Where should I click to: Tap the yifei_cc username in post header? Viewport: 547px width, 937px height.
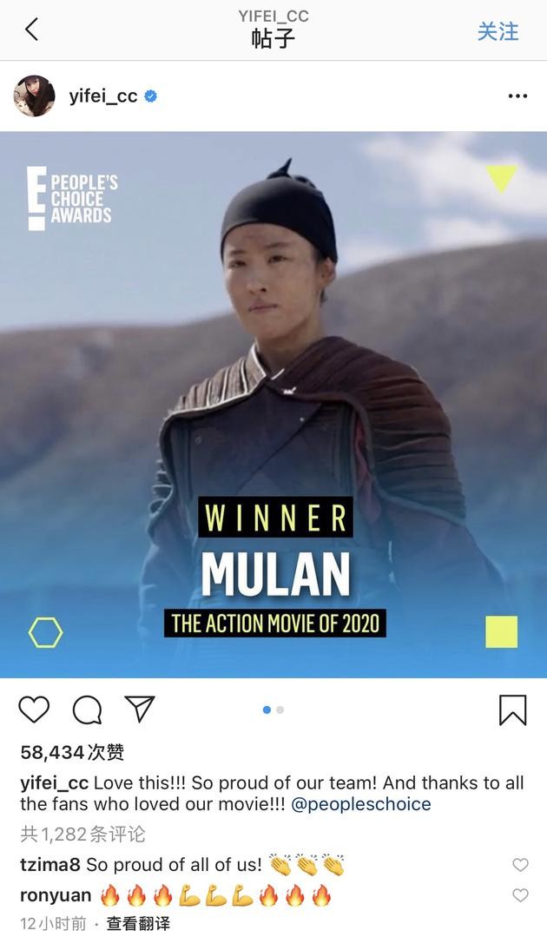[x=102, y=96]
